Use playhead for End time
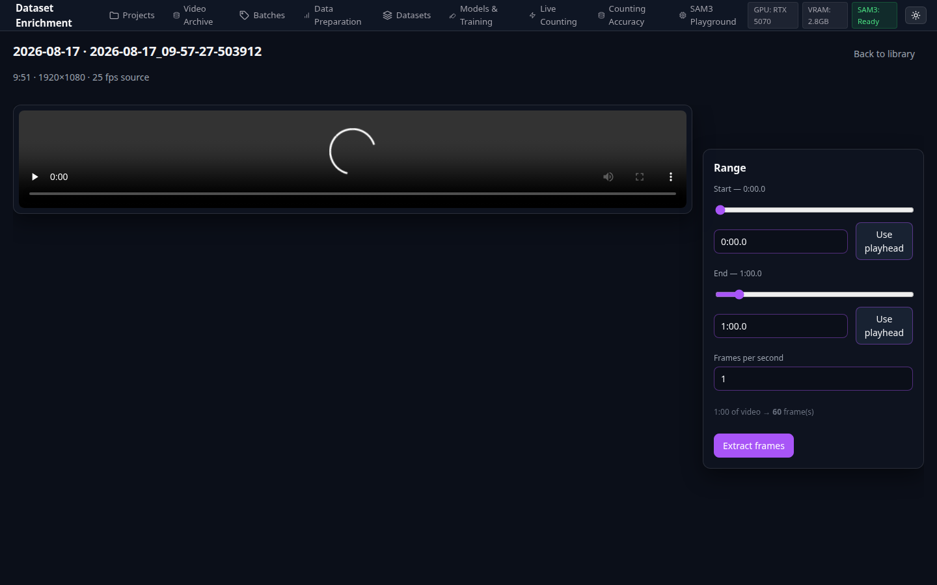The image size is (937, 585). pos(884,326)
